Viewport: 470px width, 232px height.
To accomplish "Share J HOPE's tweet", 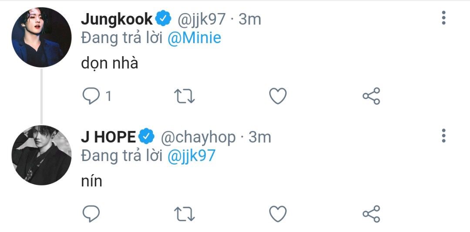I will pyautogui.click(x=371, y=214).
